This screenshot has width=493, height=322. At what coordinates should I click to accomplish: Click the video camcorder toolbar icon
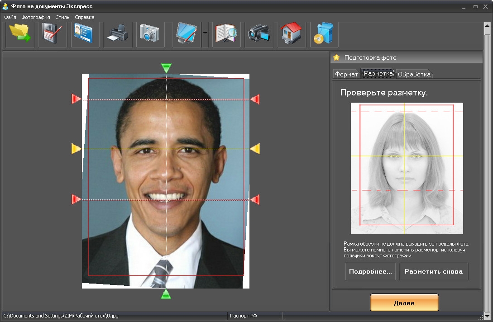click(259, 33)
